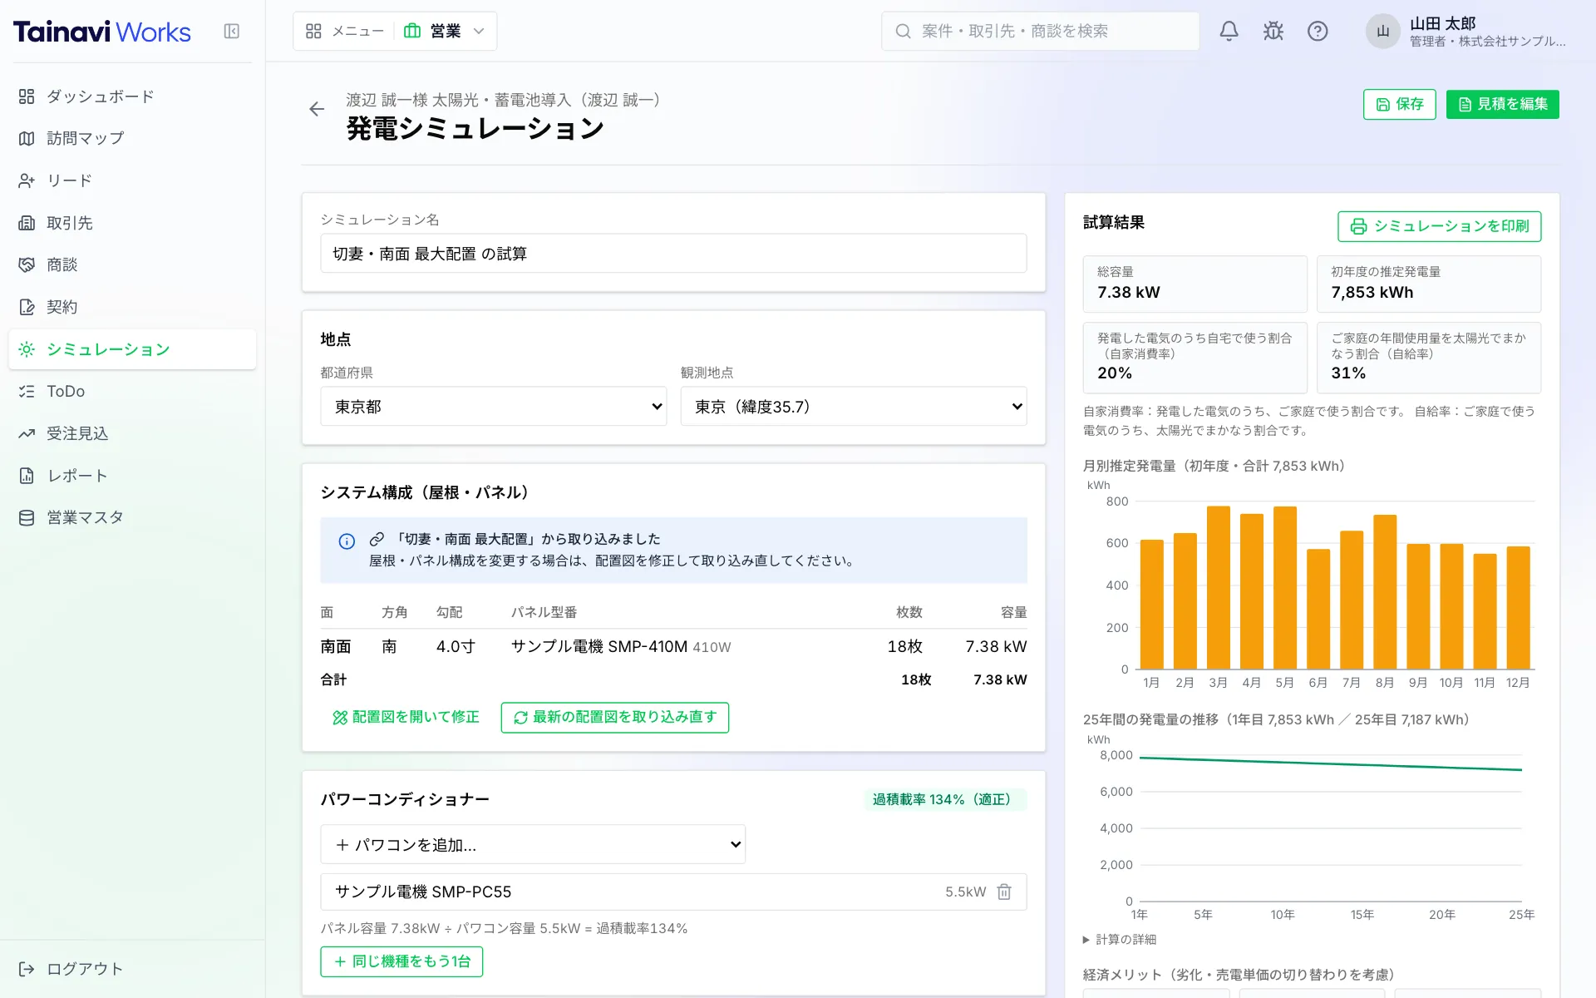Click the 山 user avatar
Viewport: 1596px width, 998px height.
(1382, 32)
